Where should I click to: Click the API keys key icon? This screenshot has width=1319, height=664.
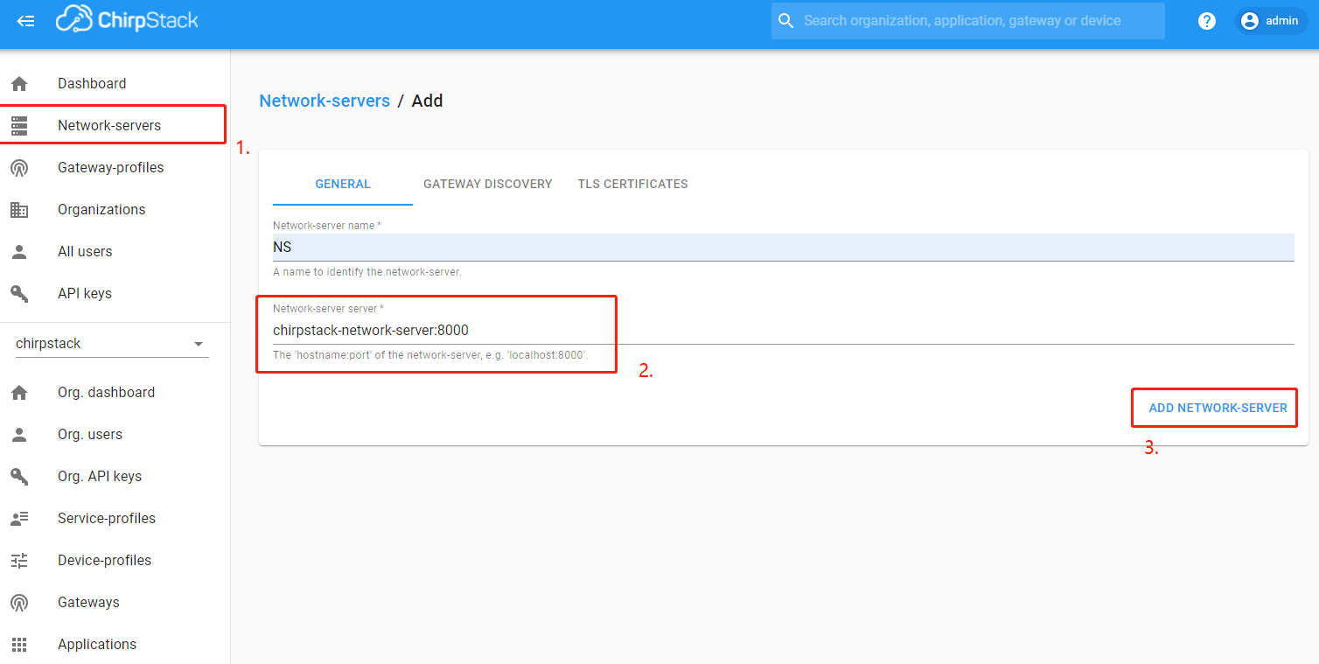[19, 294]
